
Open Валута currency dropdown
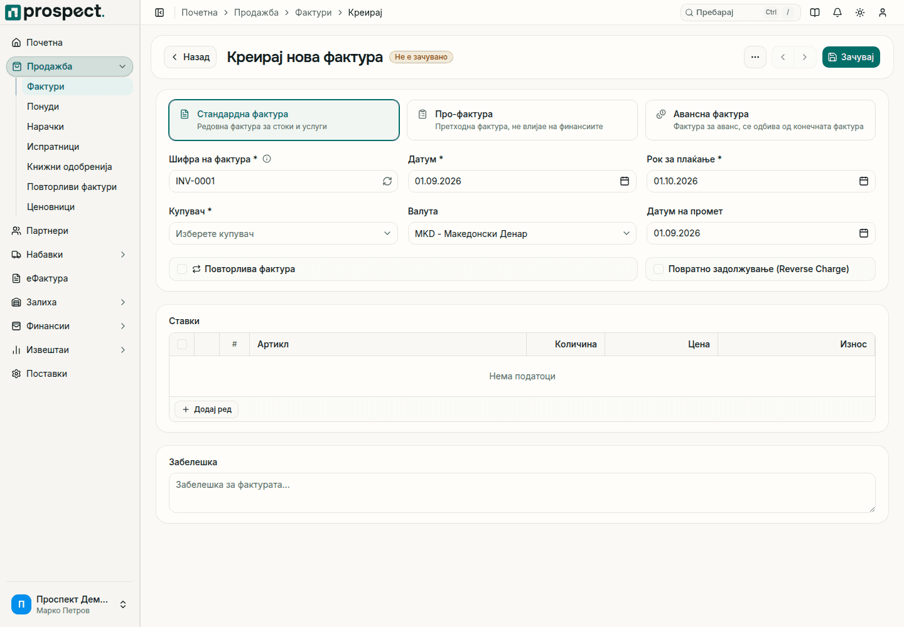point(522,233)
